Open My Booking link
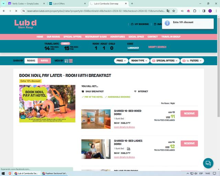 point(142,24)
